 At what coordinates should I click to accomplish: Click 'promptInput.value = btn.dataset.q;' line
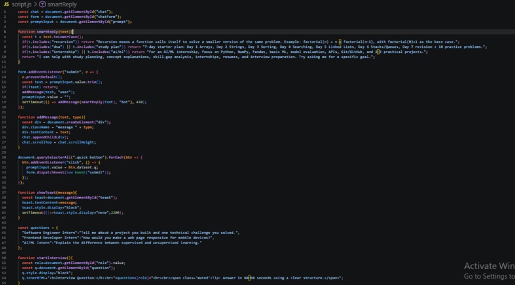click(x=62, y=167)
